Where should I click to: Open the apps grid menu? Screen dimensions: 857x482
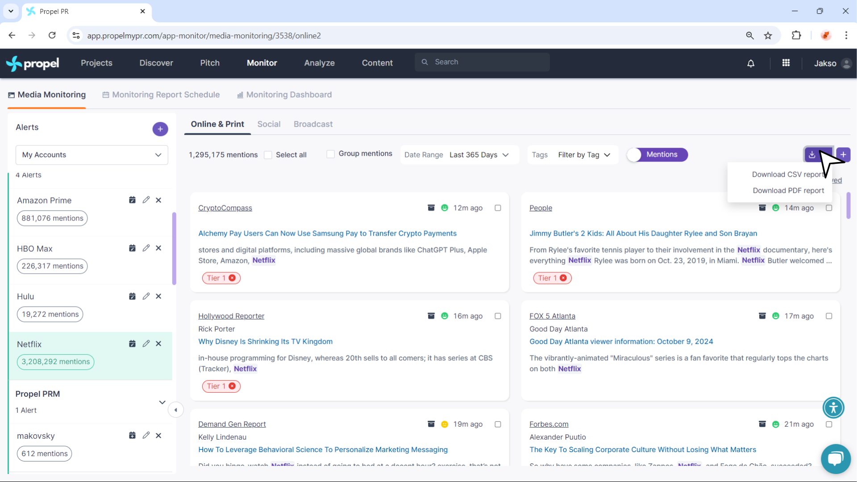(786, 63)
